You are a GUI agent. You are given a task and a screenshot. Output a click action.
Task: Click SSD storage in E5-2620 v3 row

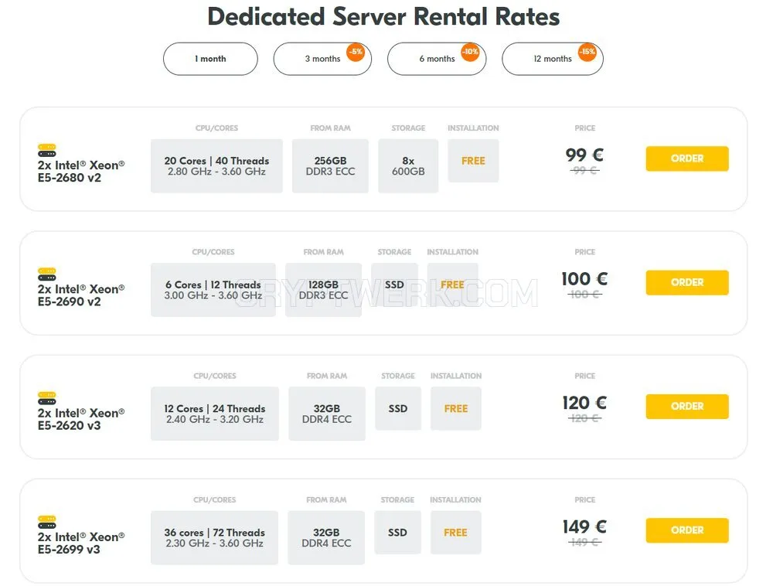pyautogui.click(x=398, y=408)
